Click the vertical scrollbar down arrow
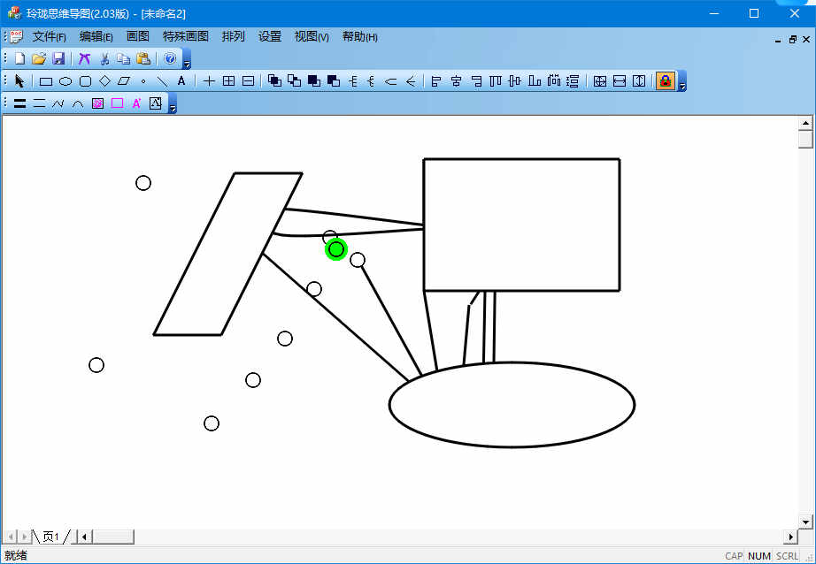Image resolution: width=816 pixels, height=564 pixels. coord(805,522)
